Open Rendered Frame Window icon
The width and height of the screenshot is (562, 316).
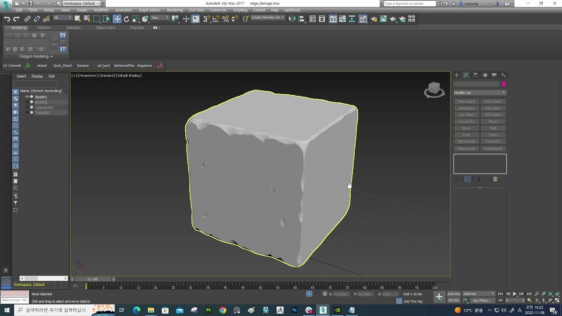tap(383, 19)
